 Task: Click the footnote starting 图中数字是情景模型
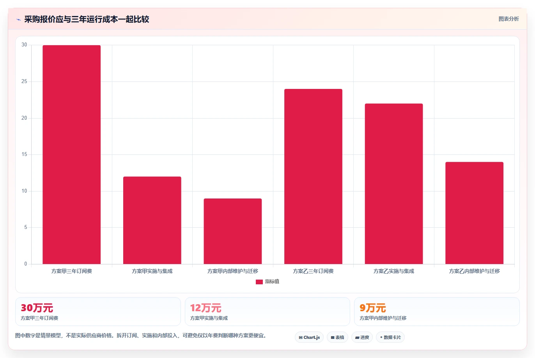(142, 335)
